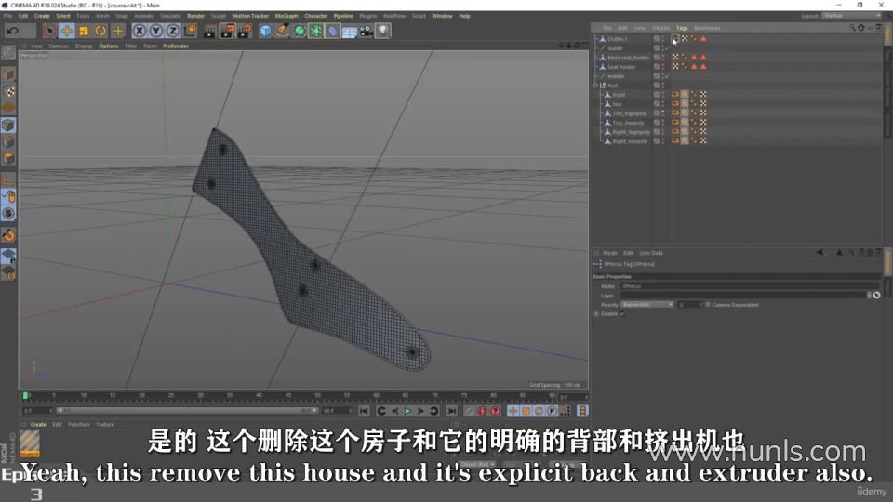Screen dimensions: 893x502
Task: Open viewport Options menu
Action: (108, 46)
